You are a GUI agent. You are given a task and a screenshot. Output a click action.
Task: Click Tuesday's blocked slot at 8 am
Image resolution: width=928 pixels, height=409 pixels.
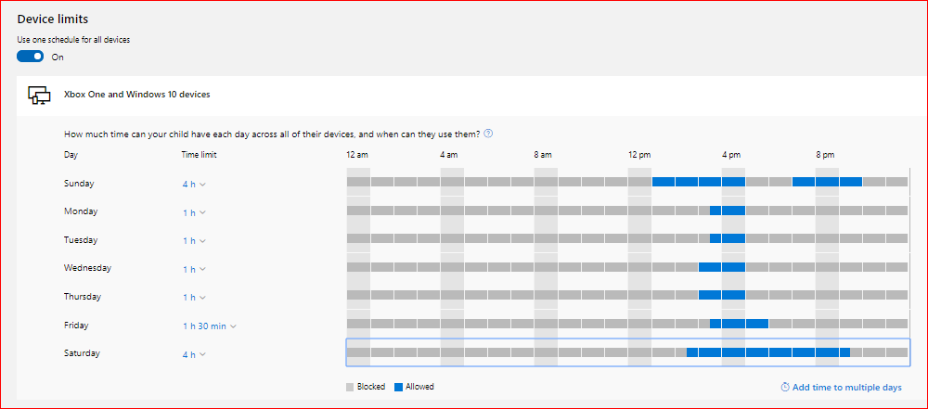click(x=546, y=238)
